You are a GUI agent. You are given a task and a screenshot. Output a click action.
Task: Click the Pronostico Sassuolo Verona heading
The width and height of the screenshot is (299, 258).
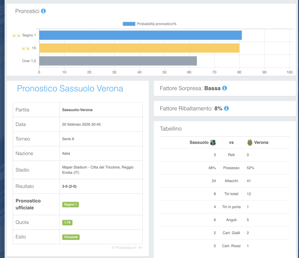[x=70, y=89]
